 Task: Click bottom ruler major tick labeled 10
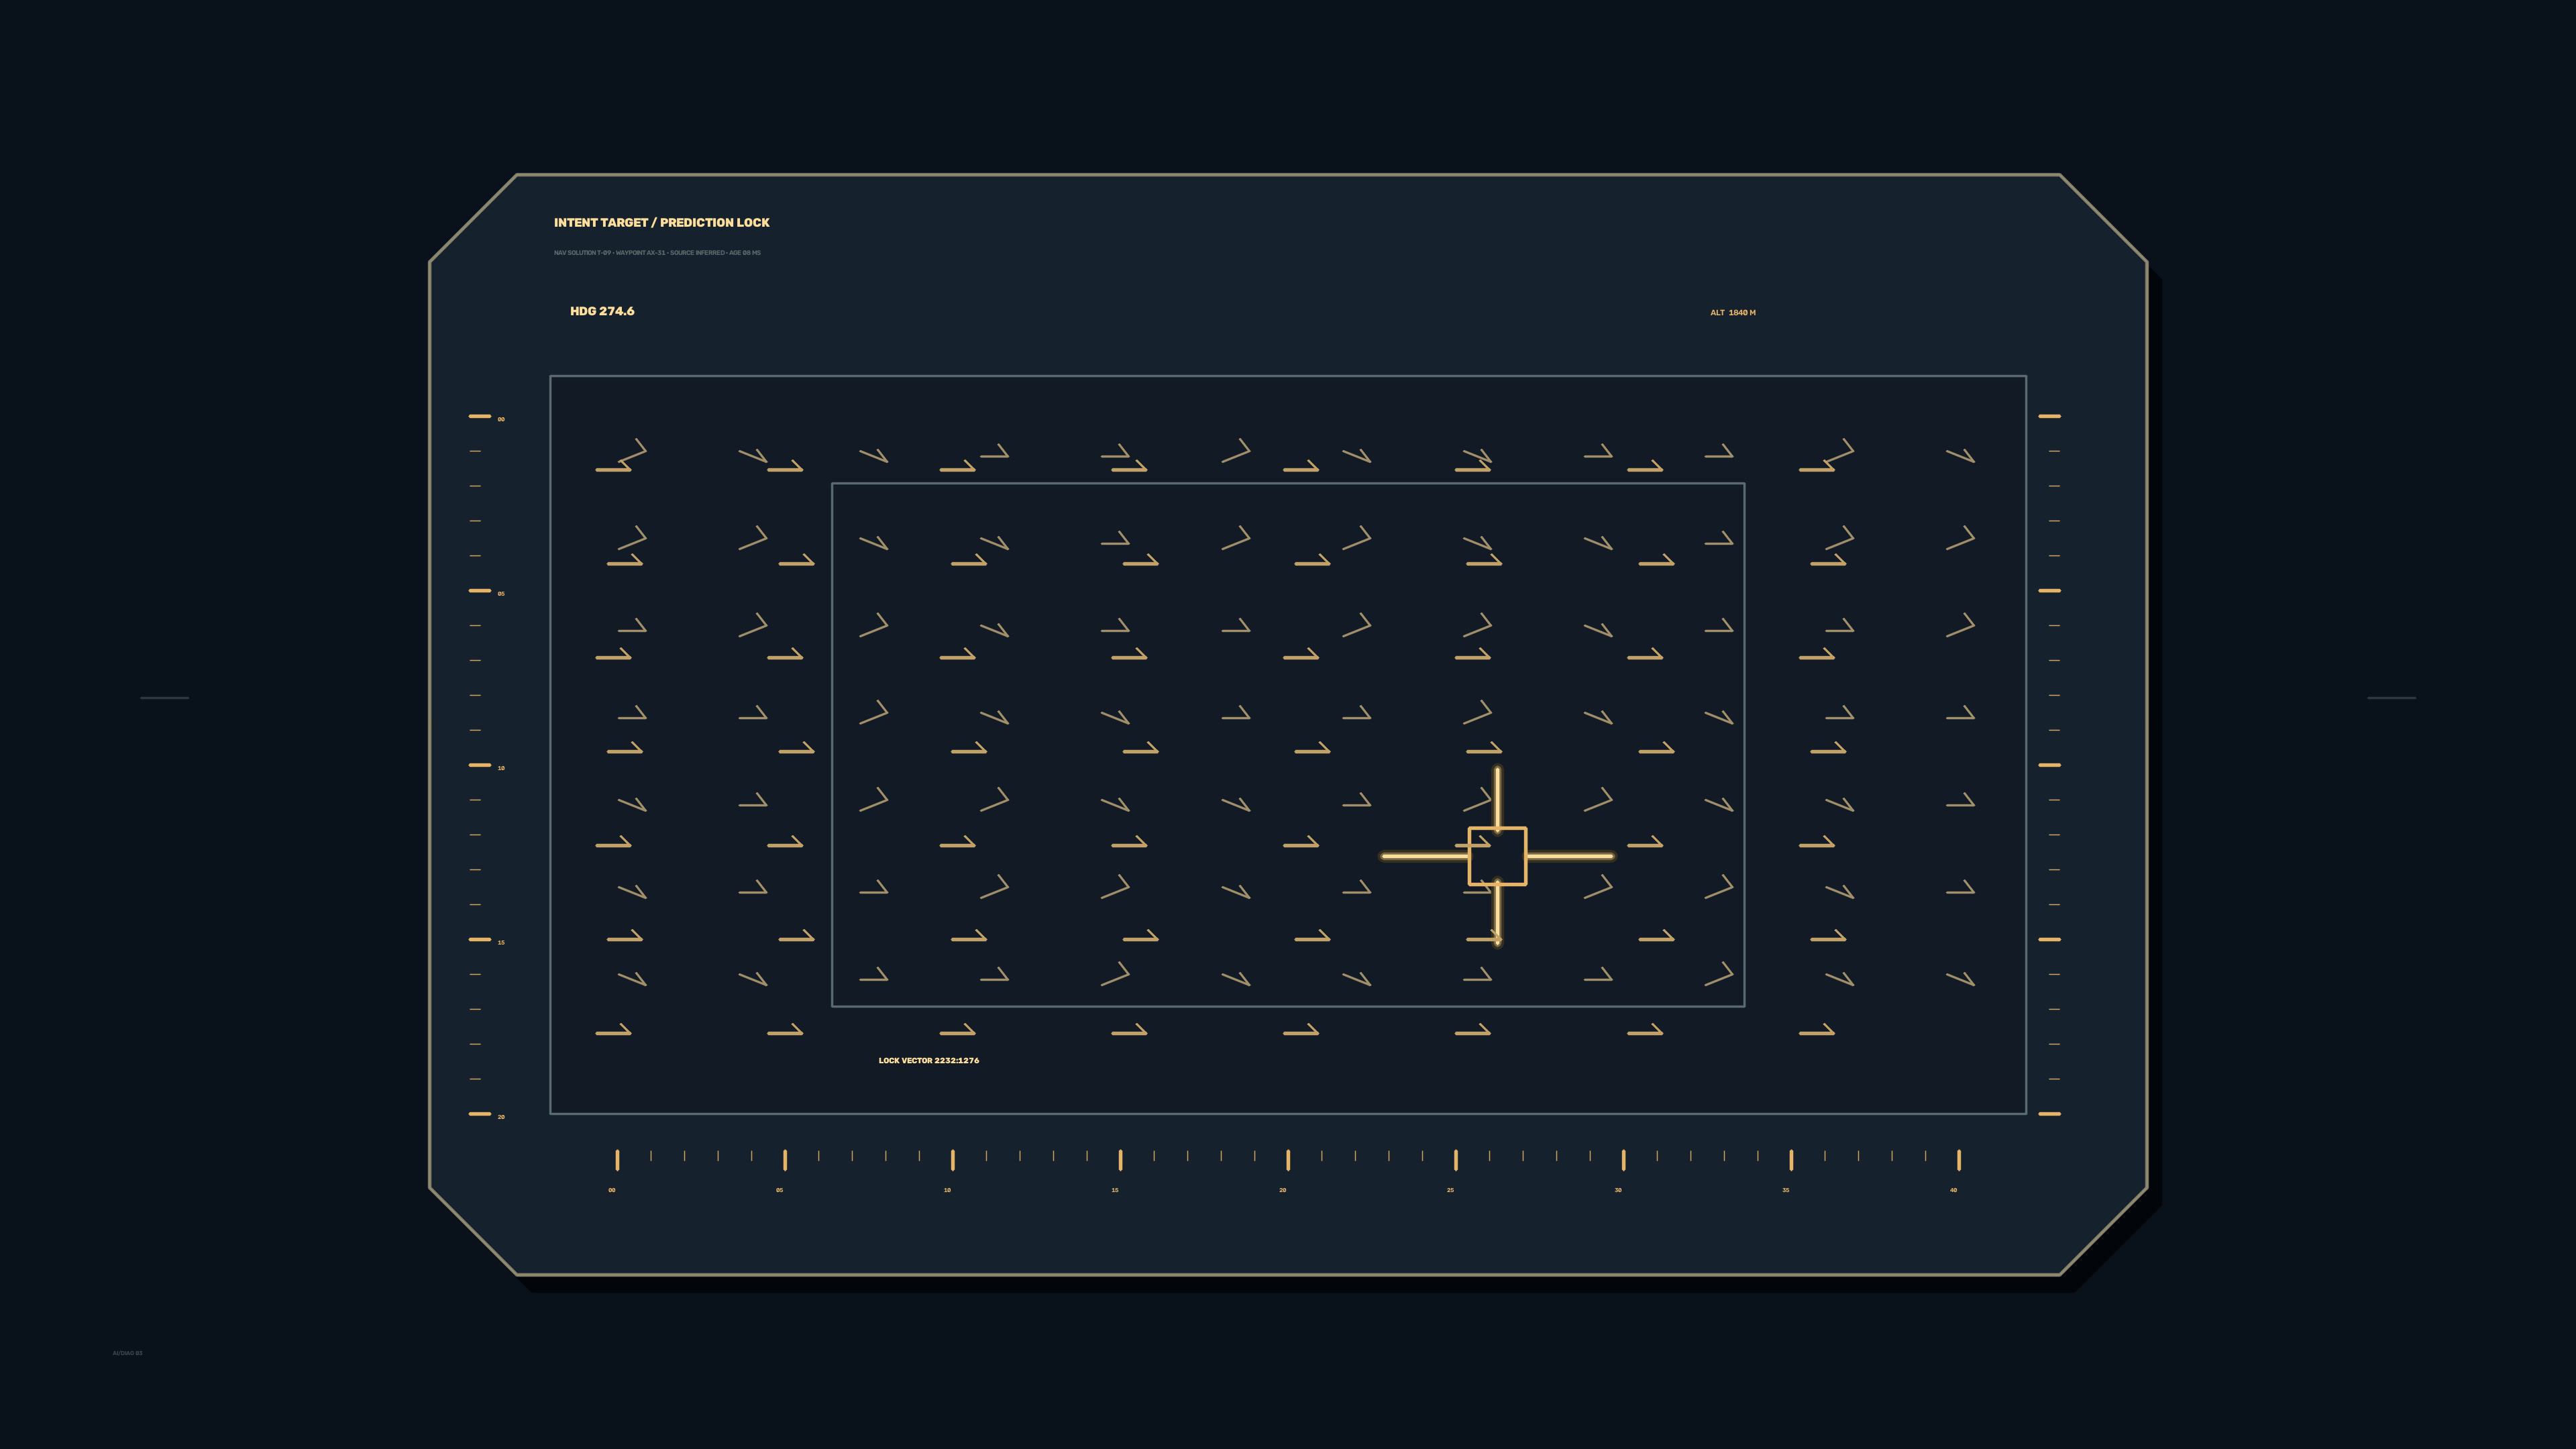click(953, 1160)
